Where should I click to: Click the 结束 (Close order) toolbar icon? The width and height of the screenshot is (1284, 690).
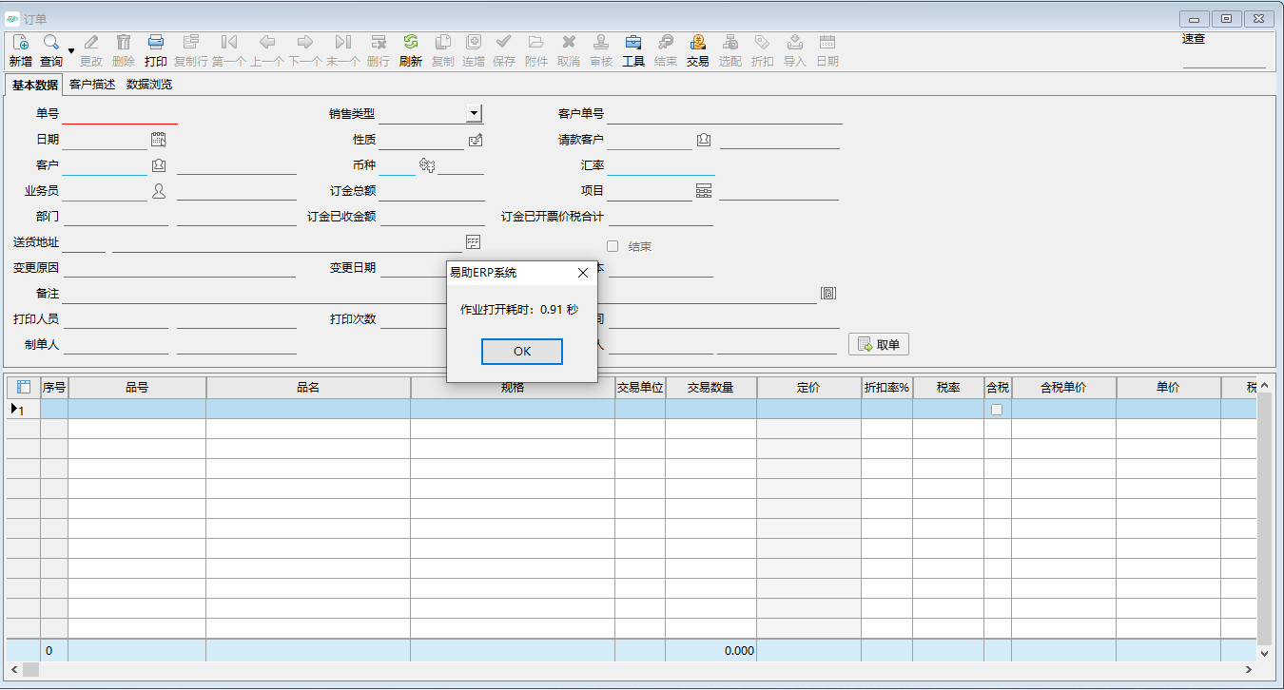click(666, 42)
